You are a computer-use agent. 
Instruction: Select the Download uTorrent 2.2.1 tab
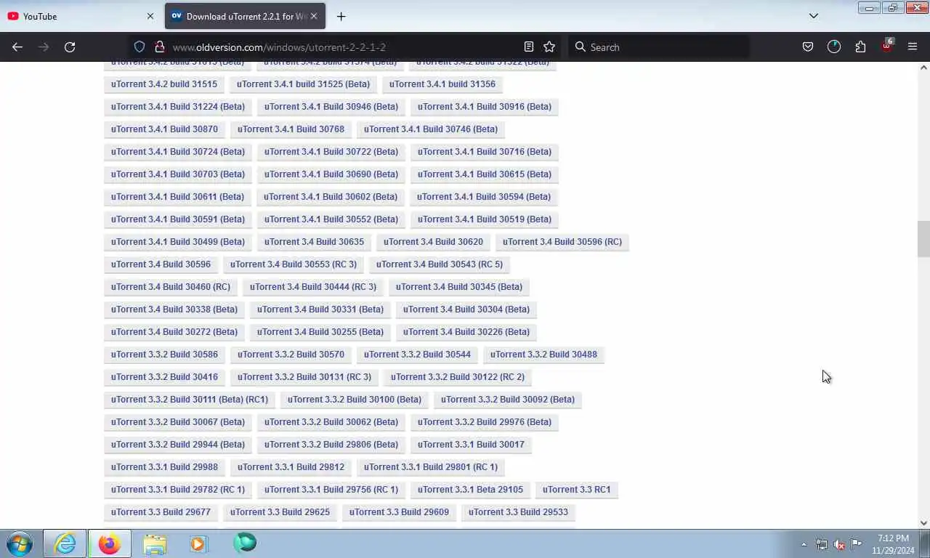click(245, 16)
